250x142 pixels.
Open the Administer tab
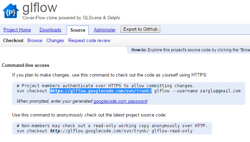105,30
